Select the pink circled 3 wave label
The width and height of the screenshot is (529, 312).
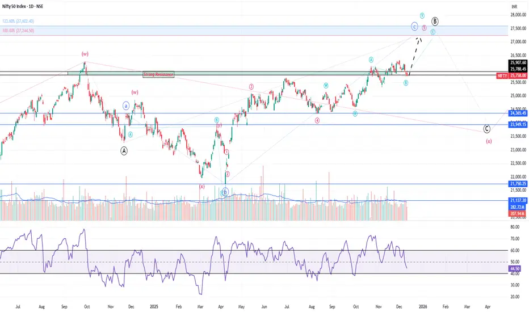pyautogui.click(x=251, y=87)
